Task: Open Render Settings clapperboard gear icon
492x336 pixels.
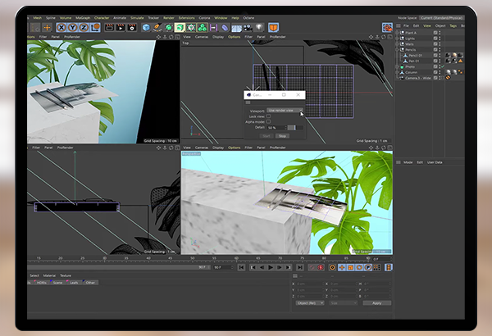Action: pos(132,28)
